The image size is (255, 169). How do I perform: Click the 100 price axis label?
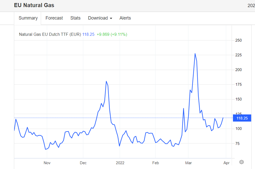pos(239,129)
